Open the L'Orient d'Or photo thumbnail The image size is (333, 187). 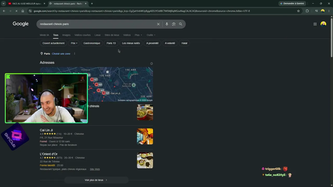click(x=145, y=160)
